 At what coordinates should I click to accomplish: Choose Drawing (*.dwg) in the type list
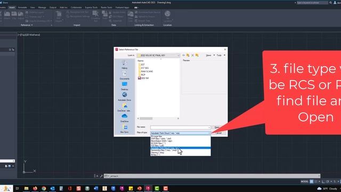(x=181, y=153)
